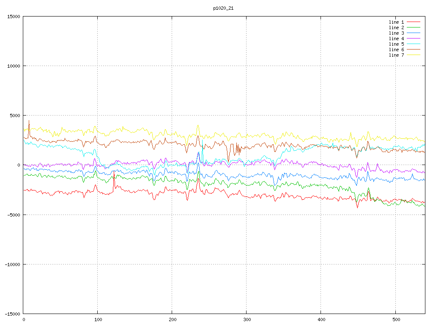The image size is (433, 325).
Task: Click the y-axis label -5000
Action: [x=14, y=215]
